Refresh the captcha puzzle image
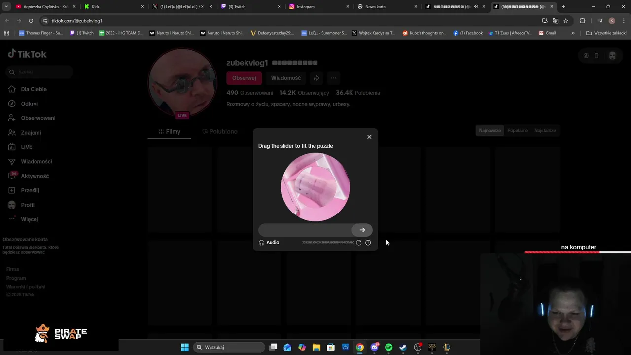The image size is (631, 355). [x=359, y=243]
